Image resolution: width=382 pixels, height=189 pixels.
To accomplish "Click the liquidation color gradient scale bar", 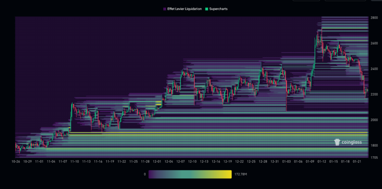I will [x=190, y=174].
